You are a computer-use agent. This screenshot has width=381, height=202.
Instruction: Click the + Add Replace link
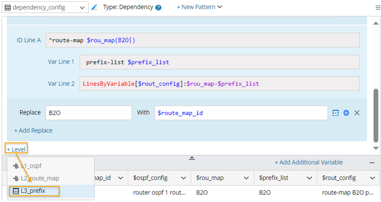coord(33,130)
